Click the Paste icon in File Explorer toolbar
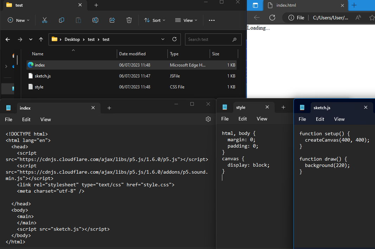Screen dimensions: 375x249 [x=78, y=20]
